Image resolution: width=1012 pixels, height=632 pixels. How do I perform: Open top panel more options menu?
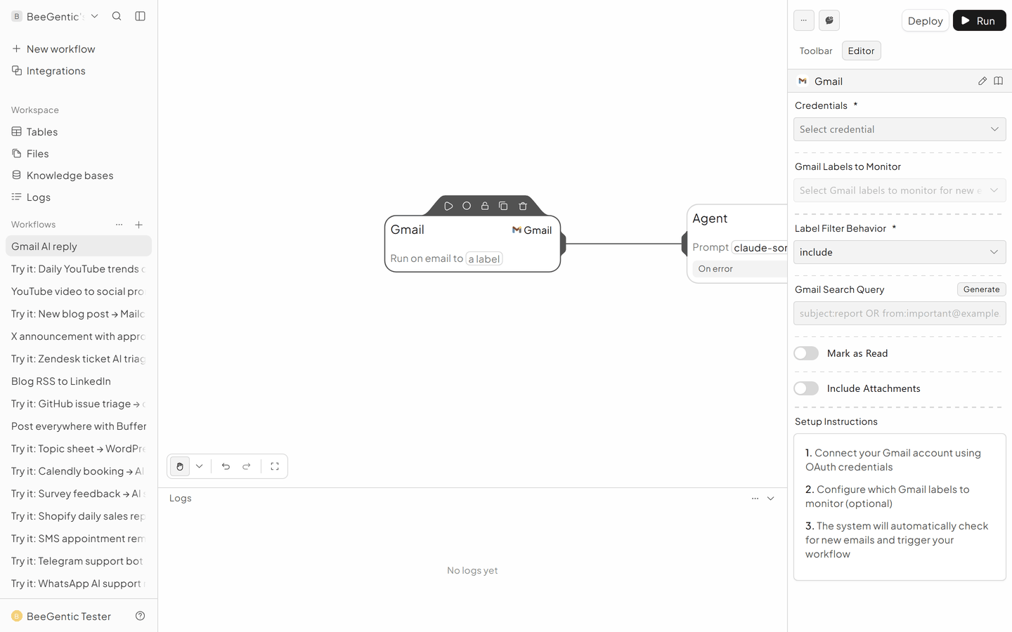click(x=804, y=20)
